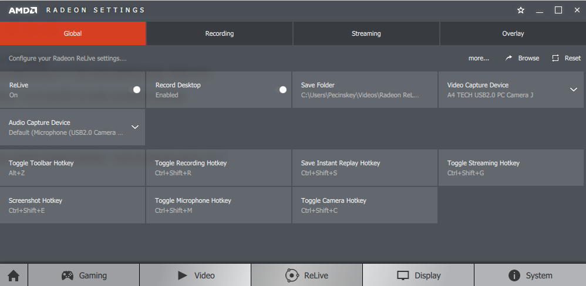Select the Overlay tab
Viewport: 586px width, 286px height.
click(x=513, y=33)
